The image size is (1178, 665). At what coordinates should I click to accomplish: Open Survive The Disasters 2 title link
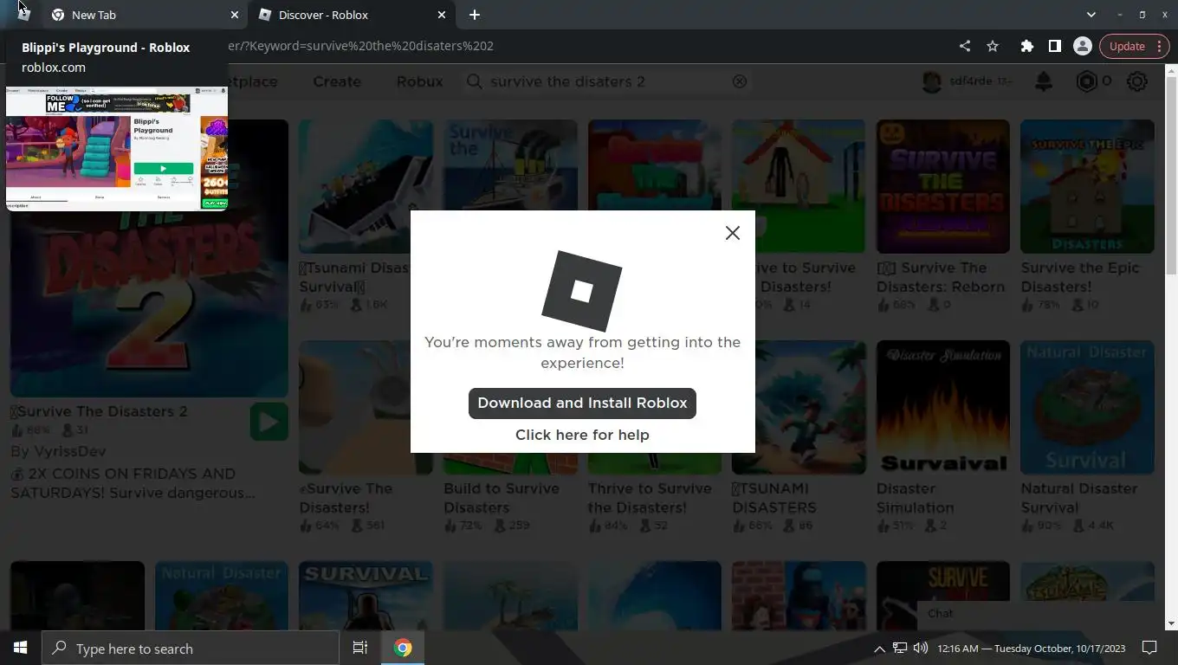tap(99, 411)
